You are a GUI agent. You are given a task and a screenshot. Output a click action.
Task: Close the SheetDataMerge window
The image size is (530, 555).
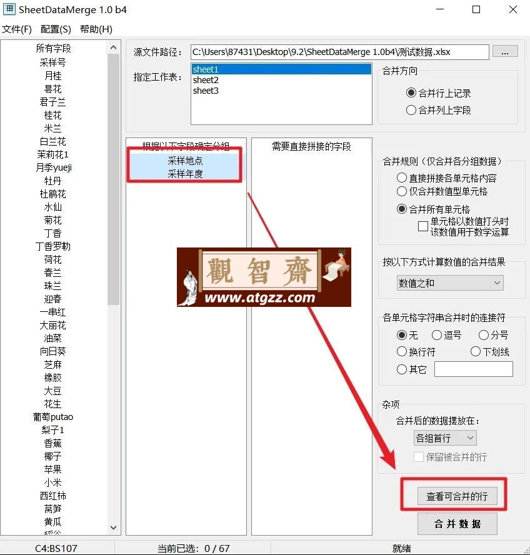pos(513,9)
